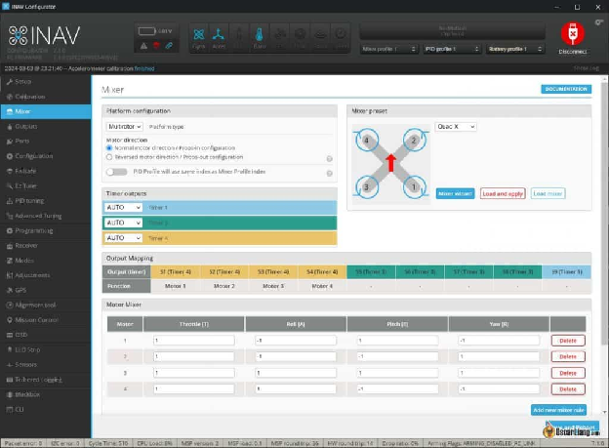Open the PID profile 1 dropdown
Screen dimensions: 609x448
click(452, 49)
